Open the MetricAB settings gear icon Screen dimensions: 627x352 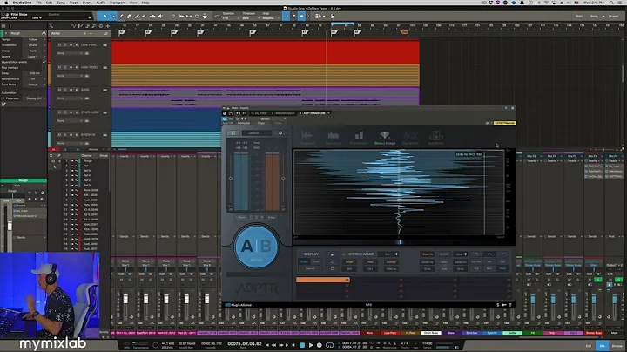(280, 132)
